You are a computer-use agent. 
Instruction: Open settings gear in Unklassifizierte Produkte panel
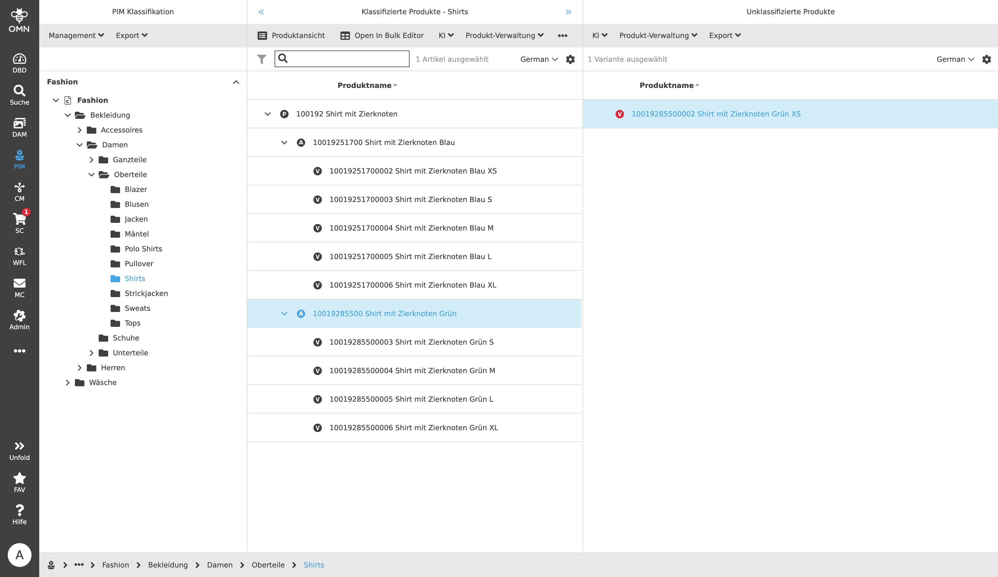pyautogui.click(x=987, y=59)
